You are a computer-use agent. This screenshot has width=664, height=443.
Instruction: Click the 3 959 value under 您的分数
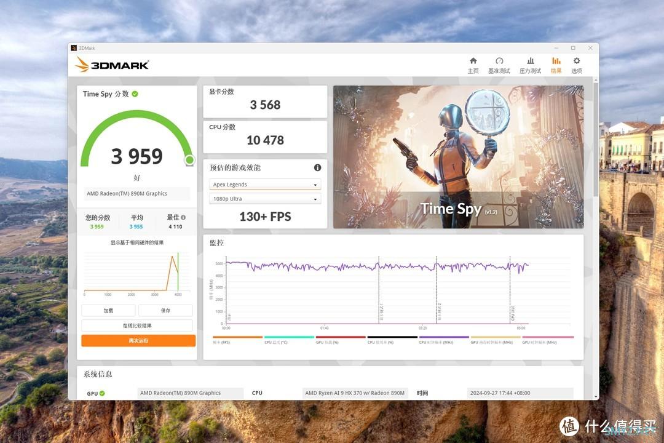[97, 227]
